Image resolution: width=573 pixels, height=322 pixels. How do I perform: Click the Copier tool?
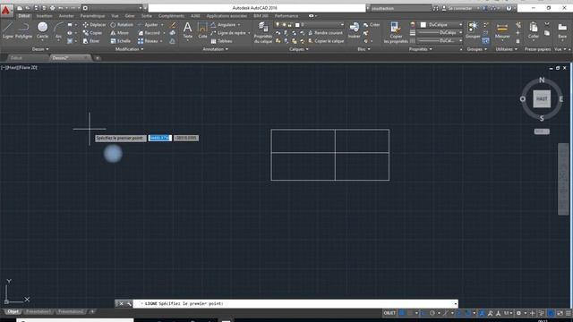(x=92, y=33)
